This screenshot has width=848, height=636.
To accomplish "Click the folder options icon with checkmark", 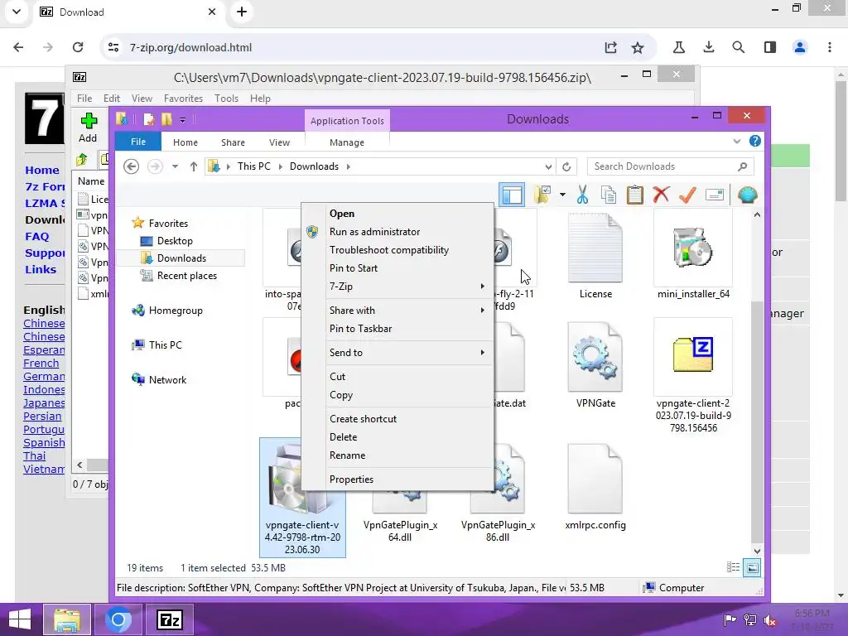I will click(542, 195).
